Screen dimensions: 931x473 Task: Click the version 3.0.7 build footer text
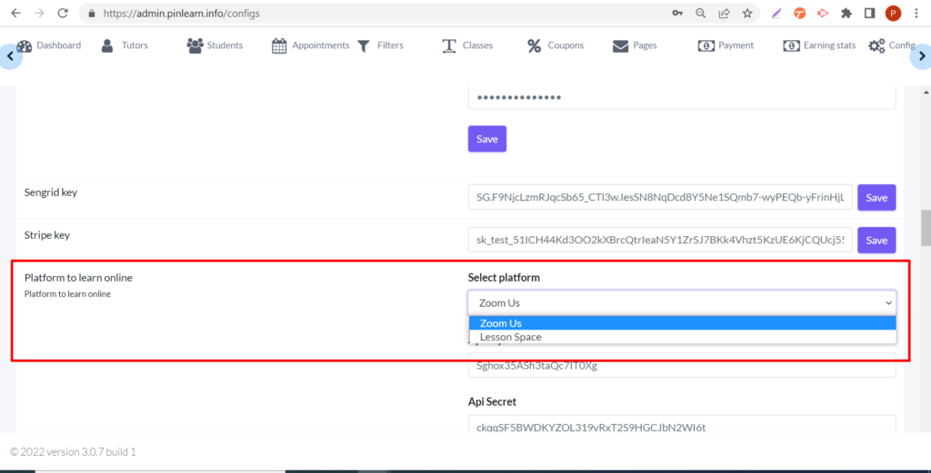coord(73,451)
